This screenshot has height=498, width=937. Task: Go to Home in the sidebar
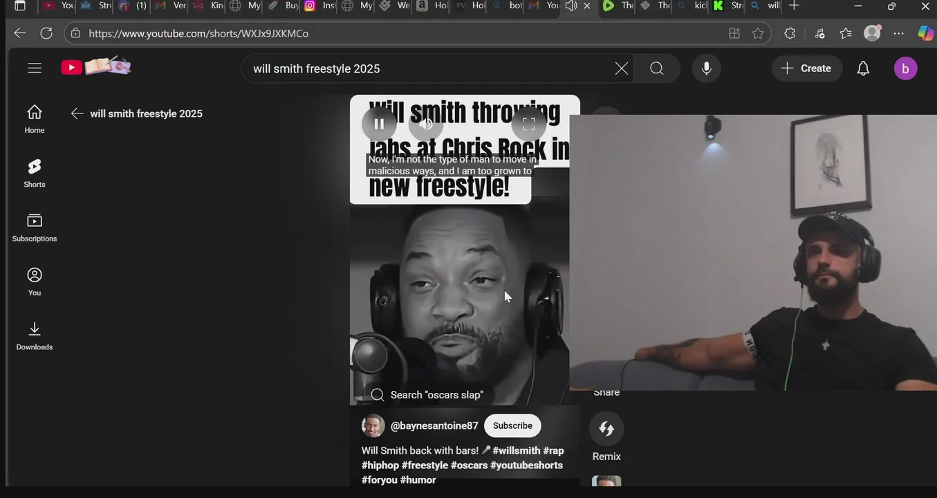pos(35,119)
